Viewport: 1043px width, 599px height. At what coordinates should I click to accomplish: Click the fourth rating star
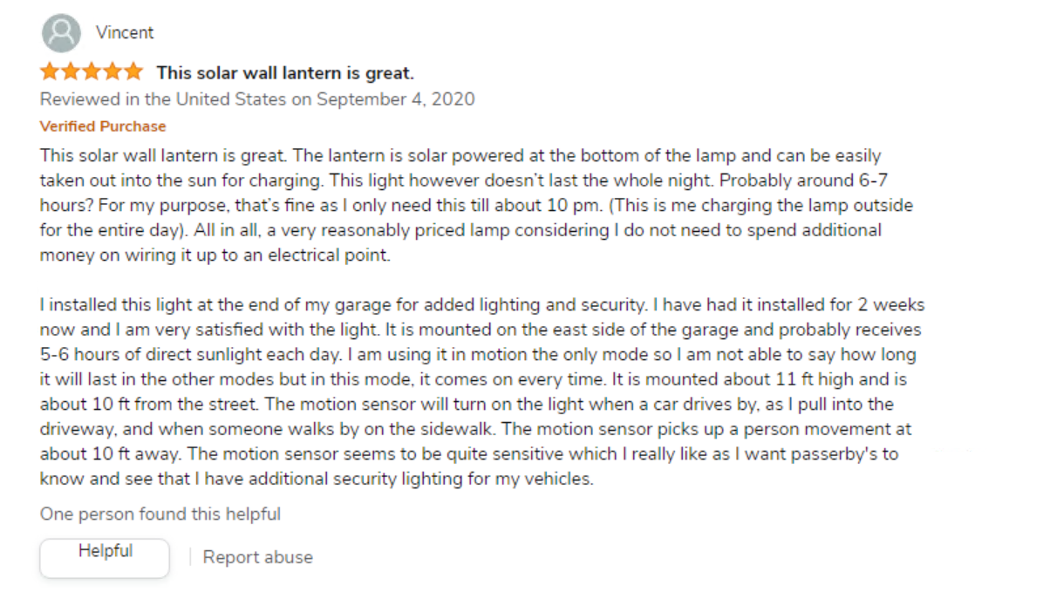pyautogui.click(x=112, y=71)
